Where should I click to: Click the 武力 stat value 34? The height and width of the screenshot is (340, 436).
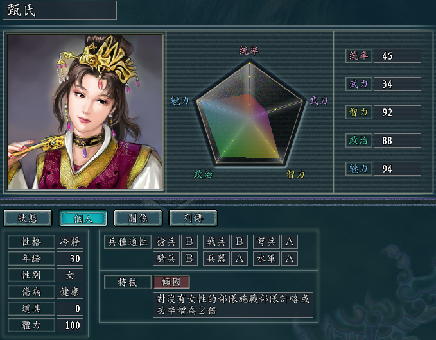tap(397, 84)
